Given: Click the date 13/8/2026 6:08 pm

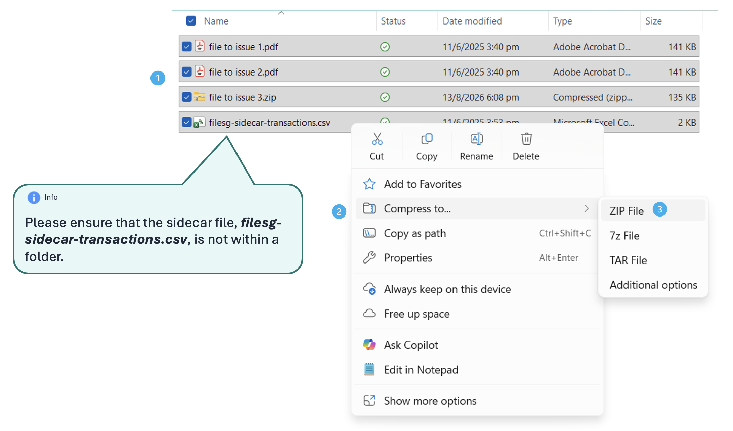Looking at the screenshot, I should tap(481, 97).
